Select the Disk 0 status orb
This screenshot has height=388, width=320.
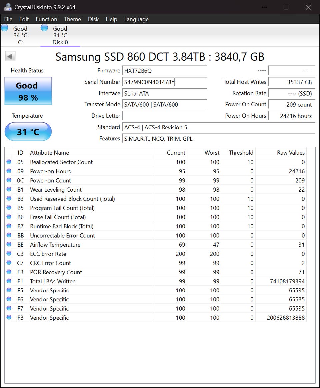point(44,28)
